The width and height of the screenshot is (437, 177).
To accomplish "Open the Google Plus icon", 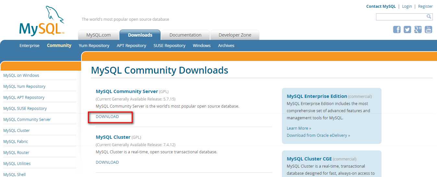I will [418, 29].
